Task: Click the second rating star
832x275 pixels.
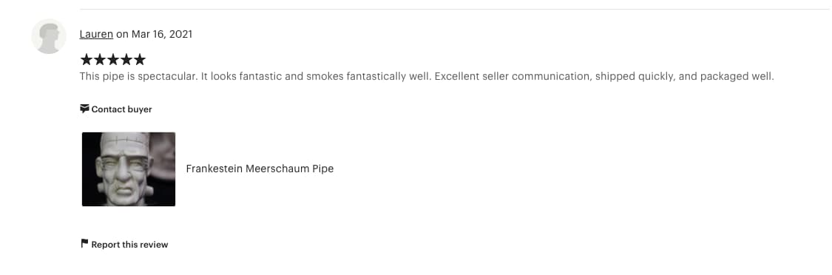Action: coord(99,59)
